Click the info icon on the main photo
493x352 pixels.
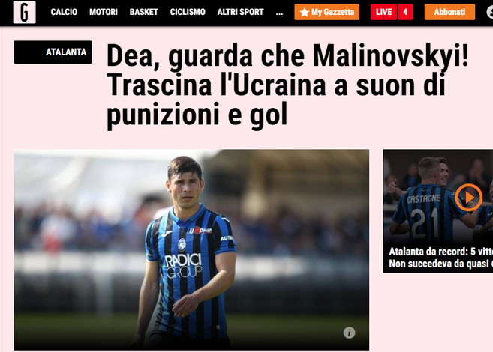pyautogui.click(x=349, y=333)
